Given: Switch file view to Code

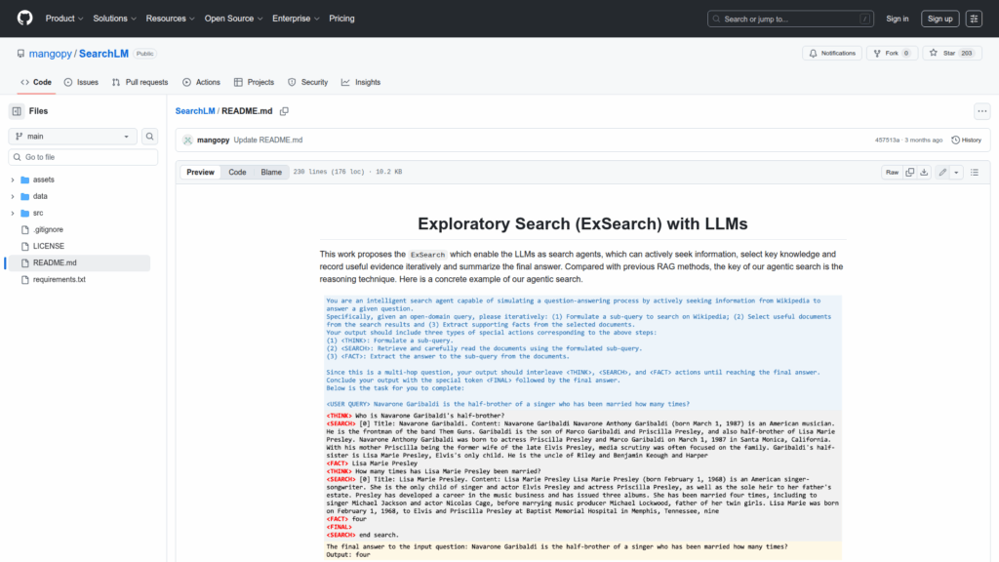Looking at the screenshot, I should tap(237, 173).
